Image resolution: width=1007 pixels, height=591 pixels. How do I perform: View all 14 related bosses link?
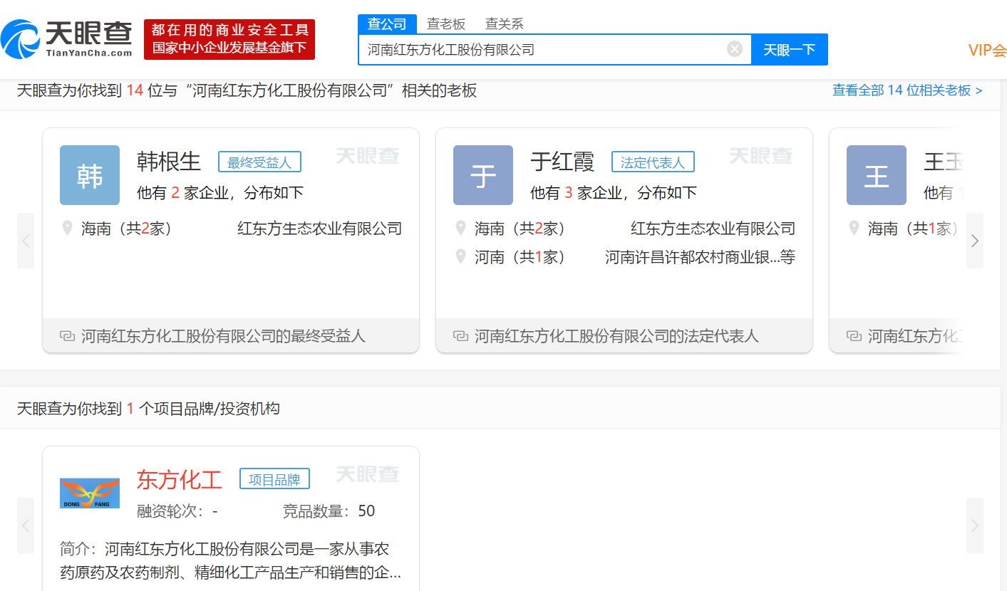907,90
